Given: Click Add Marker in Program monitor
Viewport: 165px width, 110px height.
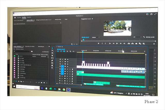Looking at the screenshot, I should (x=98, y=43).
